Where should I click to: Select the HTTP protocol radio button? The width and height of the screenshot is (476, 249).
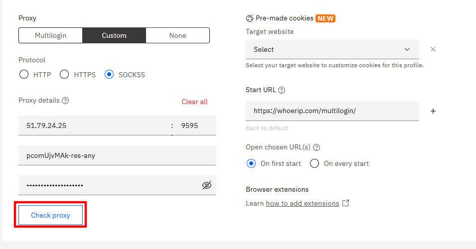click(24, 75)
